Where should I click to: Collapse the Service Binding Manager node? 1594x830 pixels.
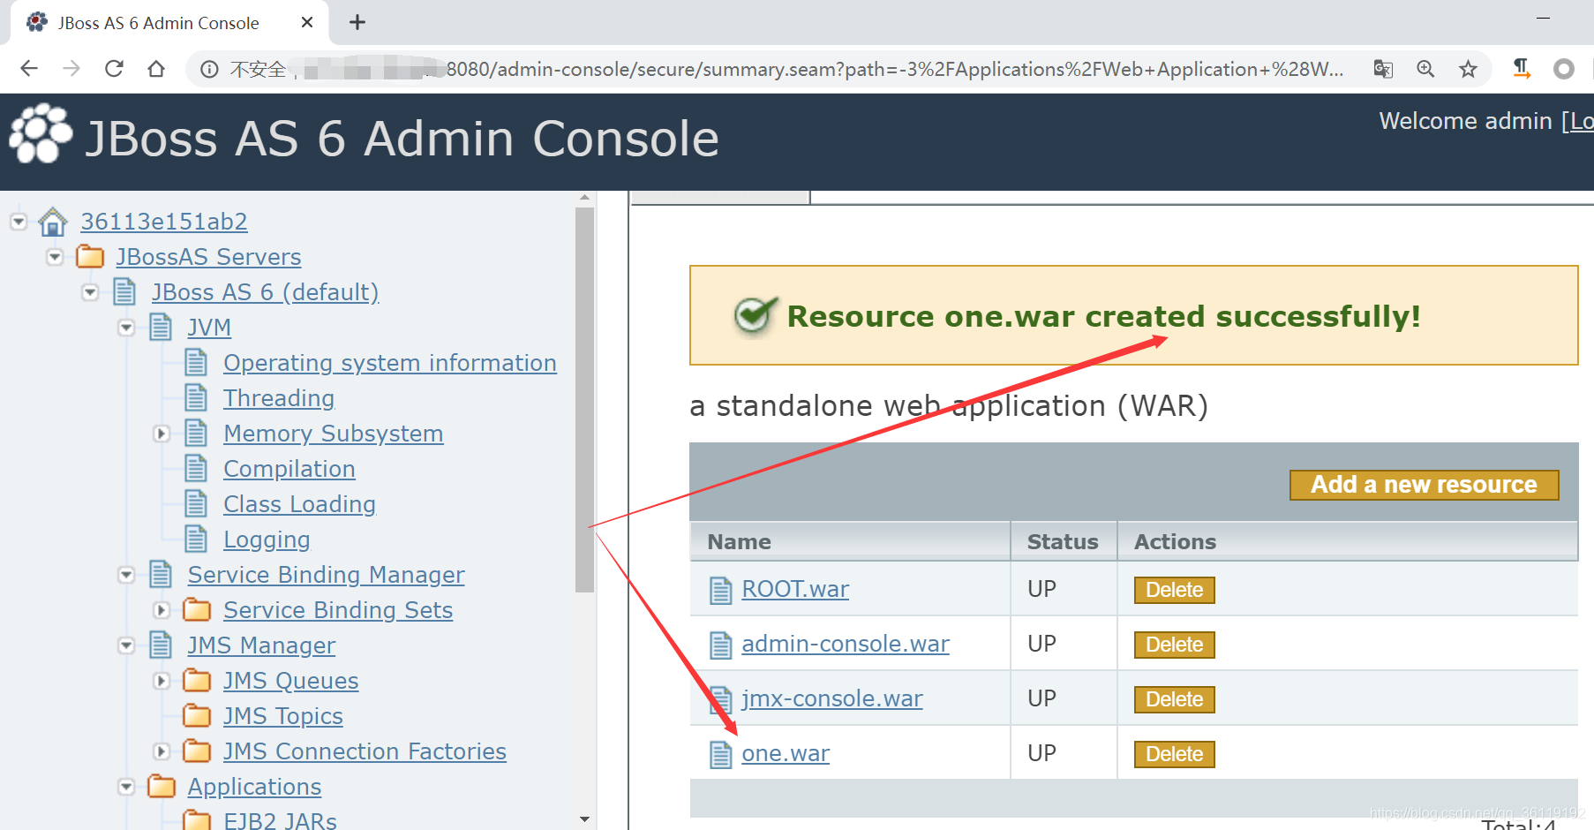click(x=126, y=575)
